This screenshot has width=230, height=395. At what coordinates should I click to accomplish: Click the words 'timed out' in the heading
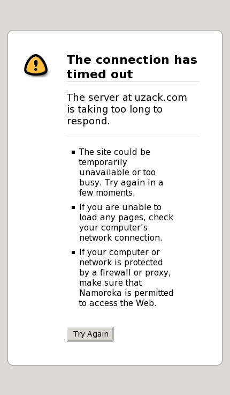coord(99,74)
